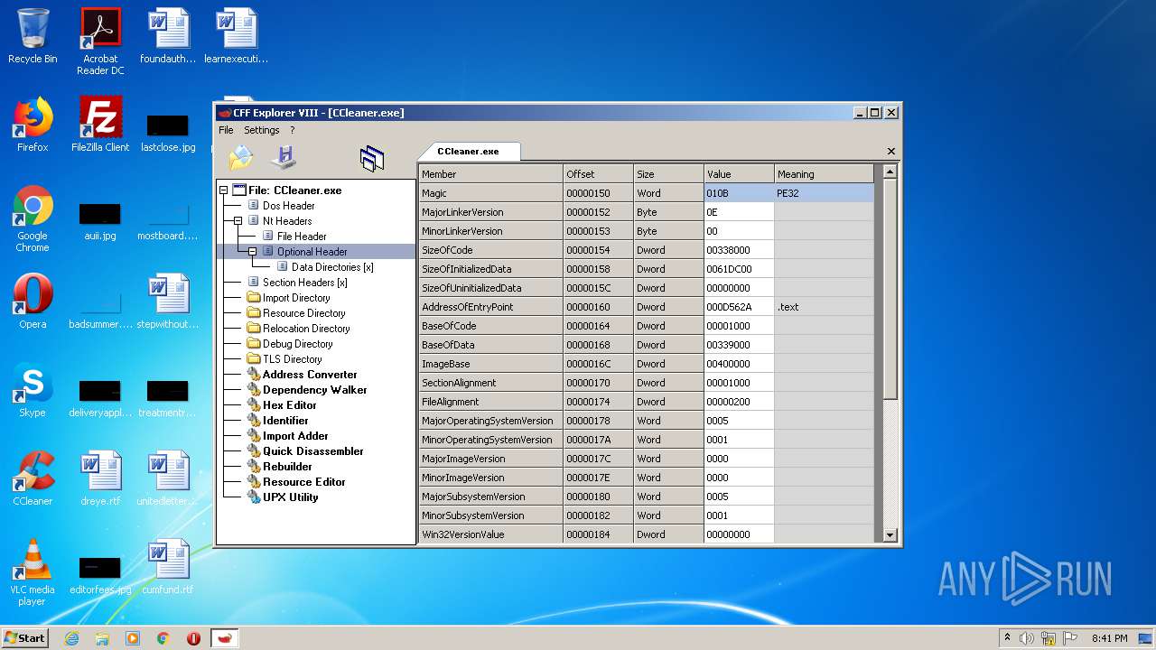The image size is (1156, 650).
Task: Collapse the File: CCleaner.exe tree root
Action: coord(223,190)
